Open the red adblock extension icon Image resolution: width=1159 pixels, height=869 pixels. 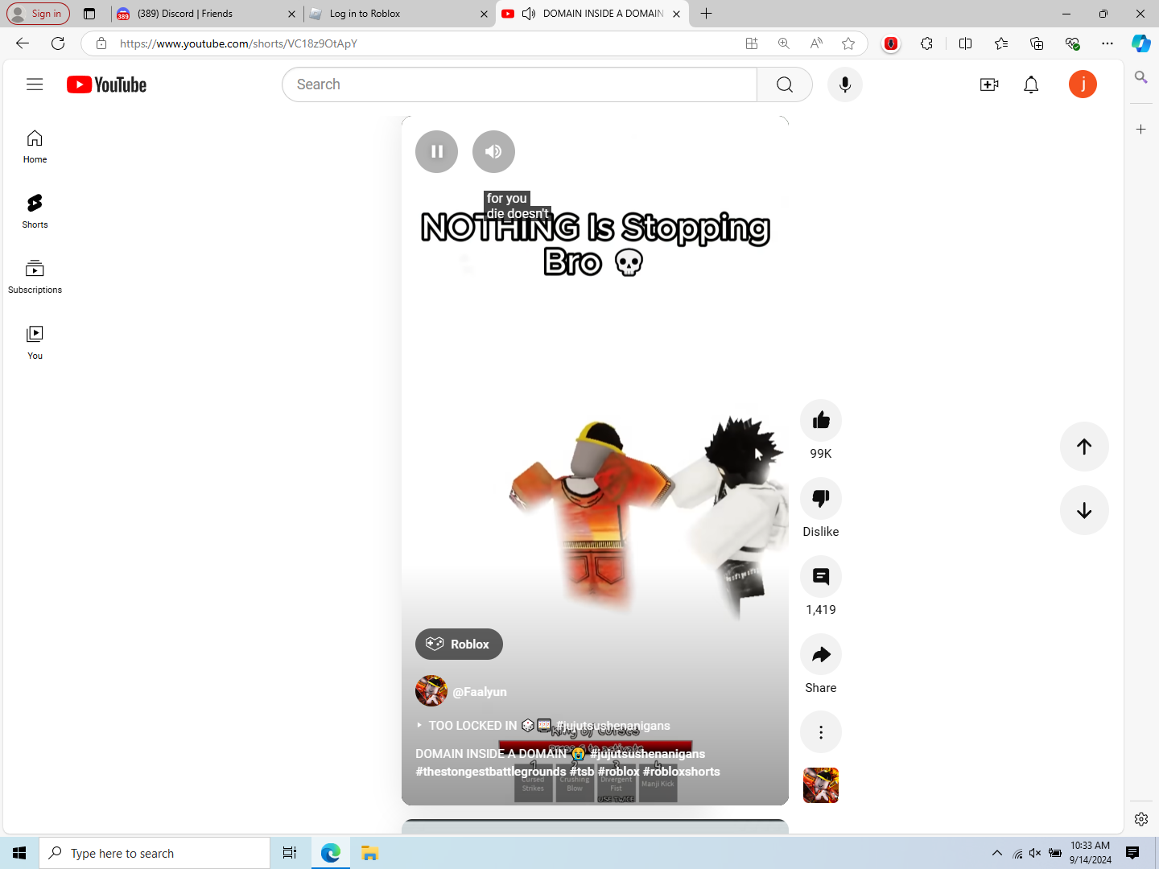[891, 43]
